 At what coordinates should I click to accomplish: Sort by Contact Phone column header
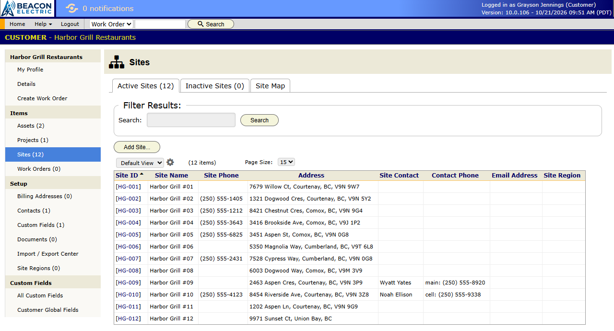point(455,176)
